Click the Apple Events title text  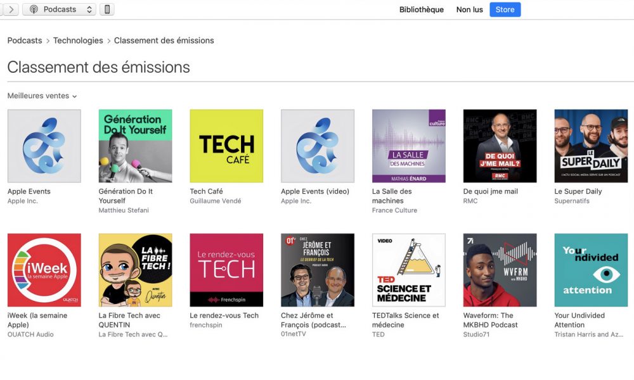pos(29,191)
